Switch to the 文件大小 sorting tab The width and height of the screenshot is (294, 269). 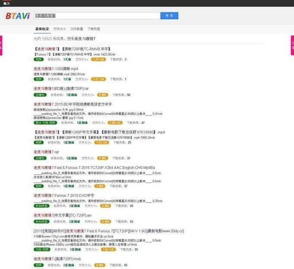point(60,29)
